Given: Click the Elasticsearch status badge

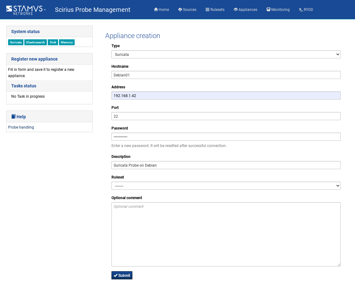Looking at the screenshot, I should click(36, 42).
